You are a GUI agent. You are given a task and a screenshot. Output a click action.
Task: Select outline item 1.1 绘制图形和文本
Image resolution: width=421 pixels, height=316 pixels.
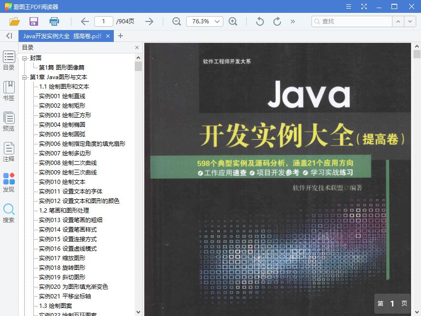tap(64, 87)
